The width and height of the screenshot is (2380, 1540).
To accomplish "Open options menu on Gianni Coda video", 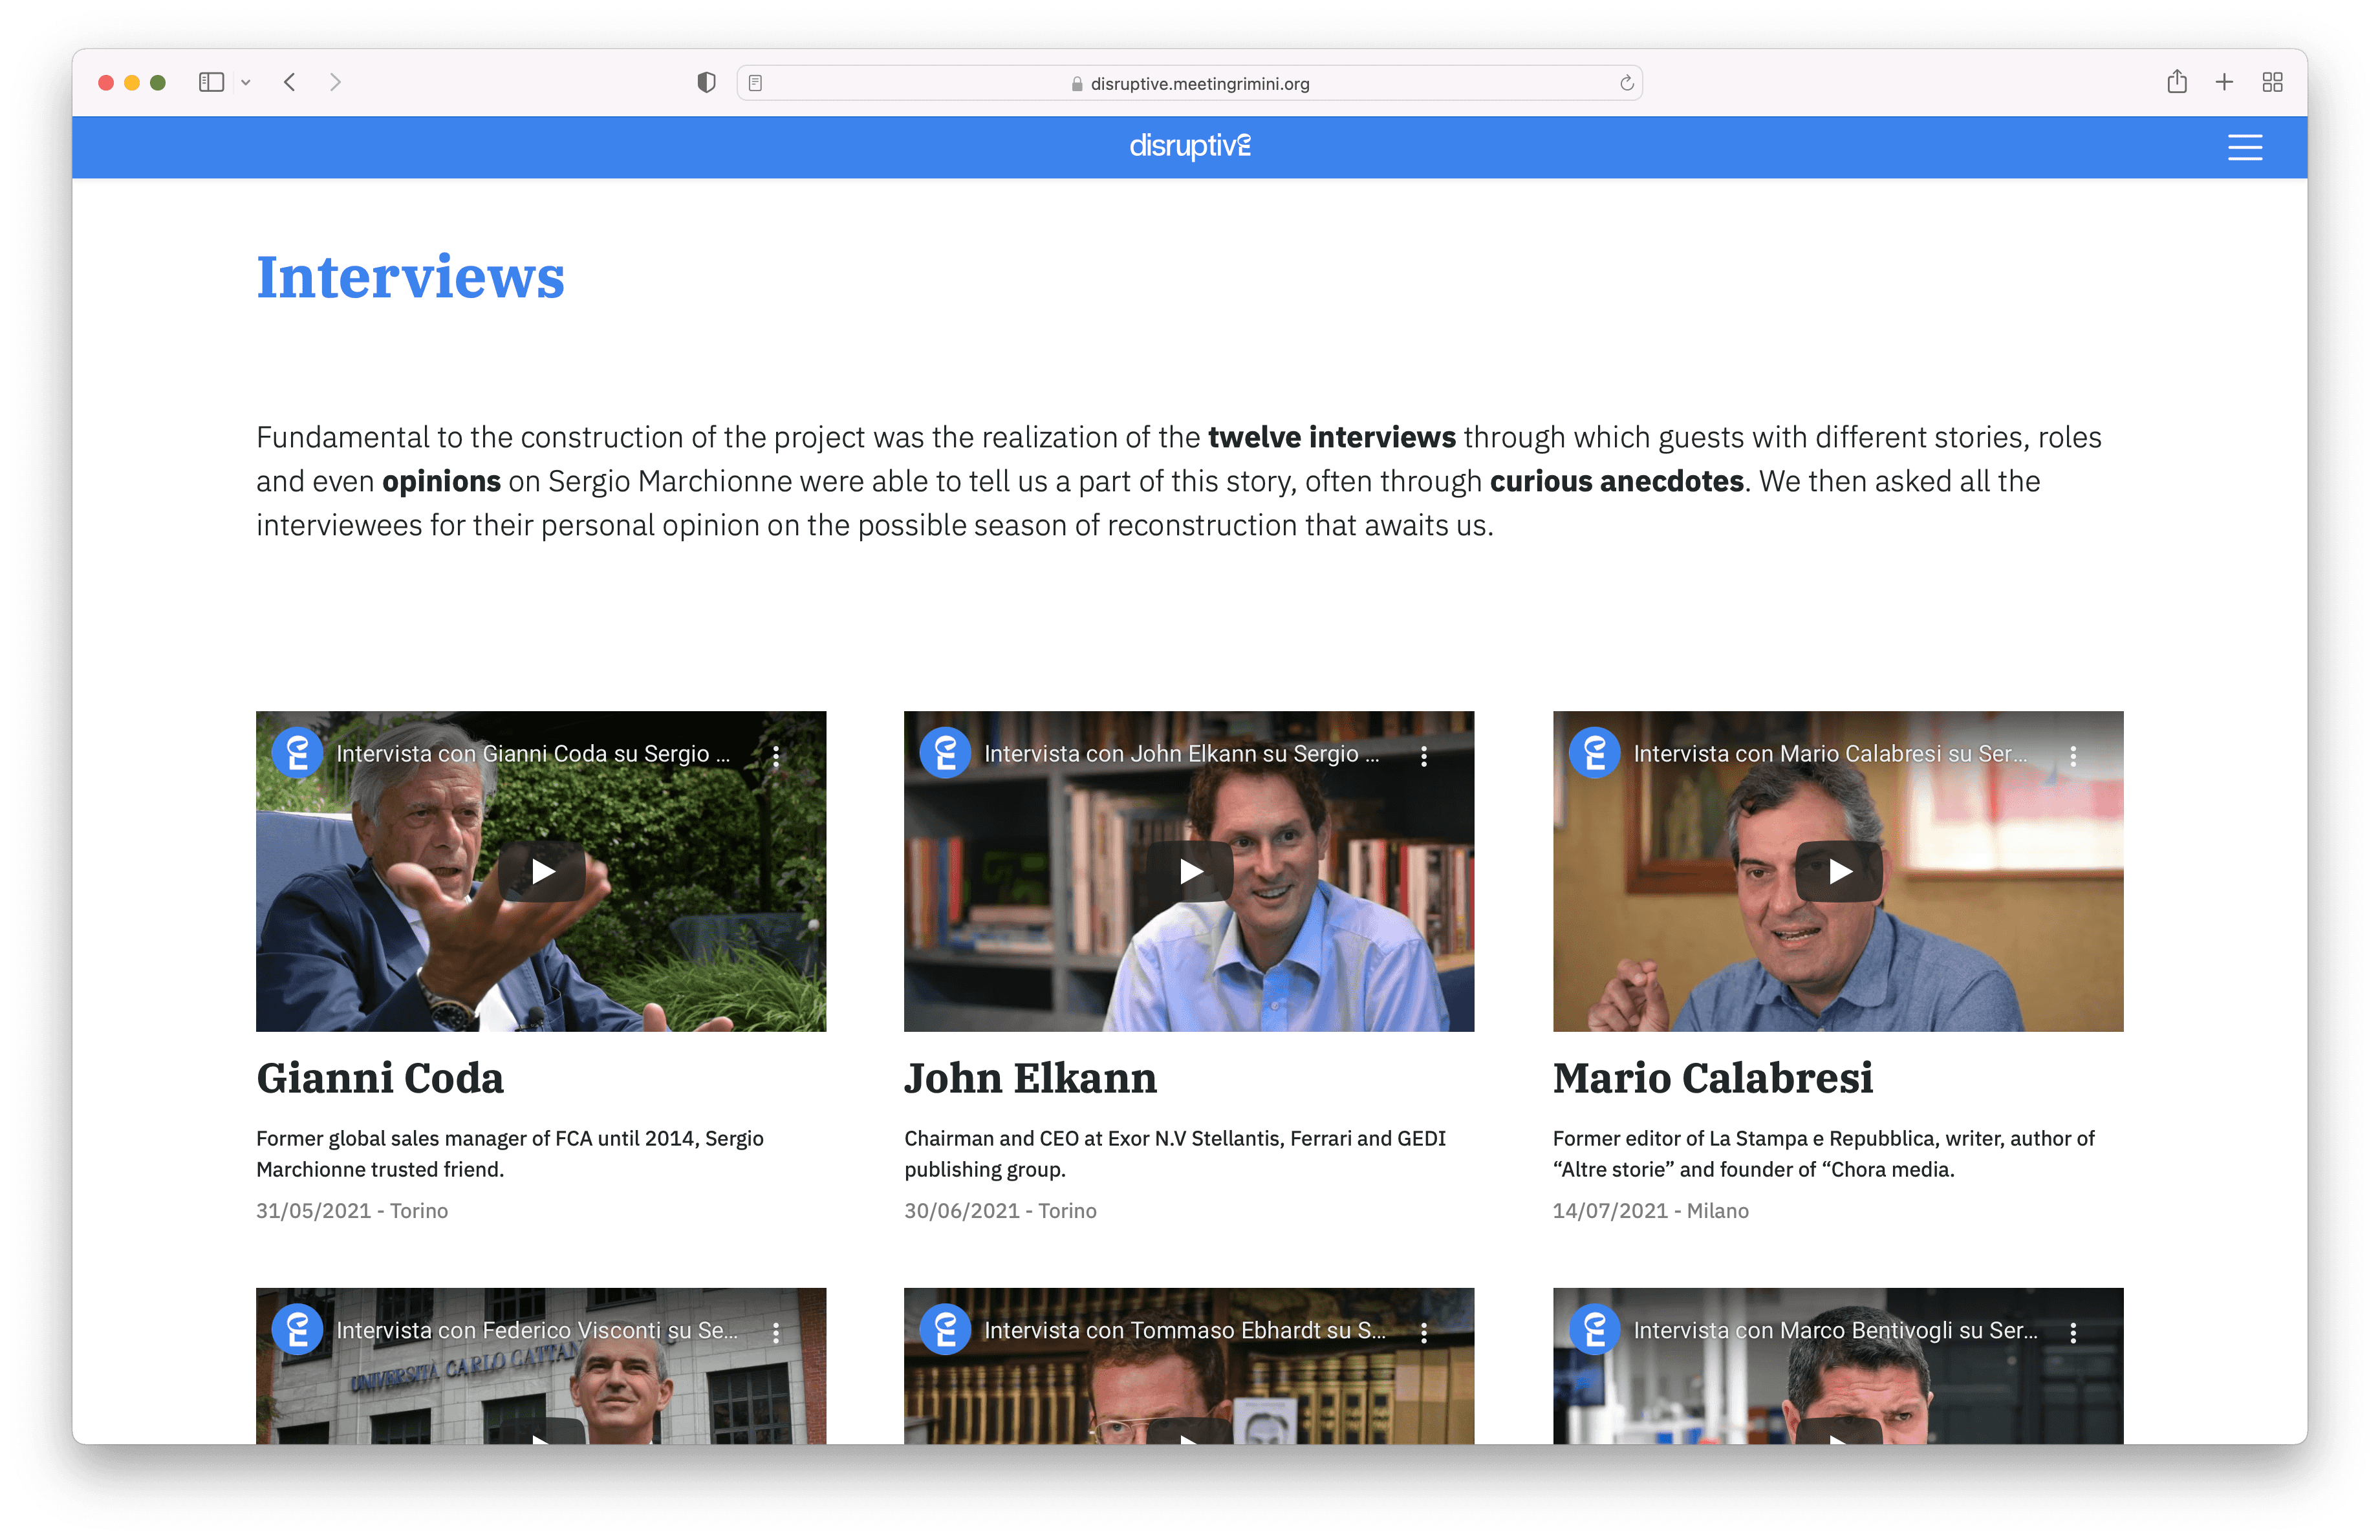I will (x=776, y=756).
